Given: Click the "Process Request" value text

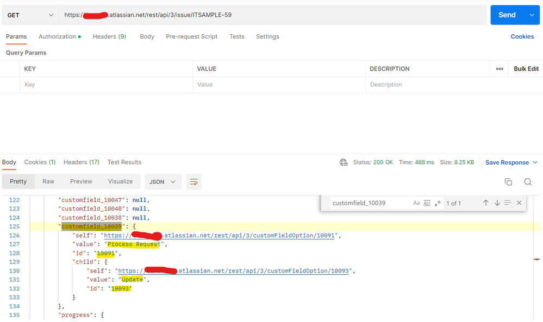Looking at the screenshot, I should click(x=134, y=244).
